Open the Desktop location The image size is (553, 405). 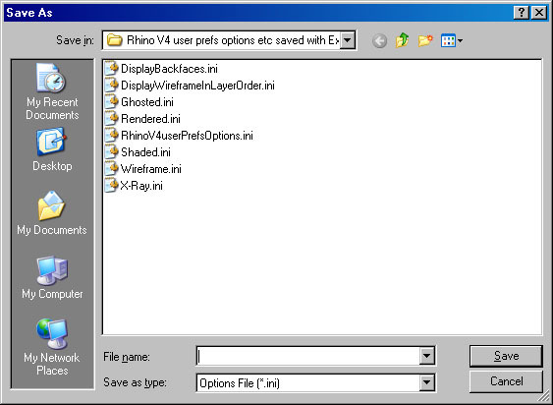click(52, 150)
